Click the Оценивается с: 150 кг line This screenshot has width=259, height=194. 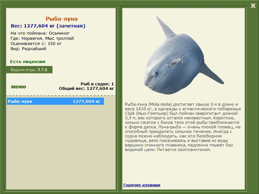tap(36, 44)
